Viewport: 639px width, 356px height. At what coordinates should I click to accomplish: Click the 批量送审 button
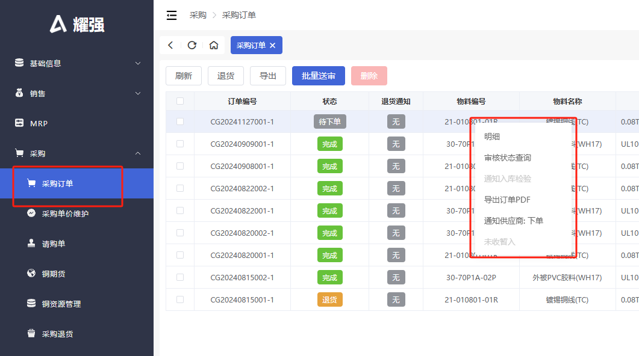[x=319, y=76]
